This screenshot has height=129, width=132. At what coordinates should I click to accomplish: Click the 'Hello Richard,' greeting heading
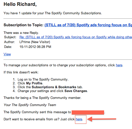coord(20,4)
